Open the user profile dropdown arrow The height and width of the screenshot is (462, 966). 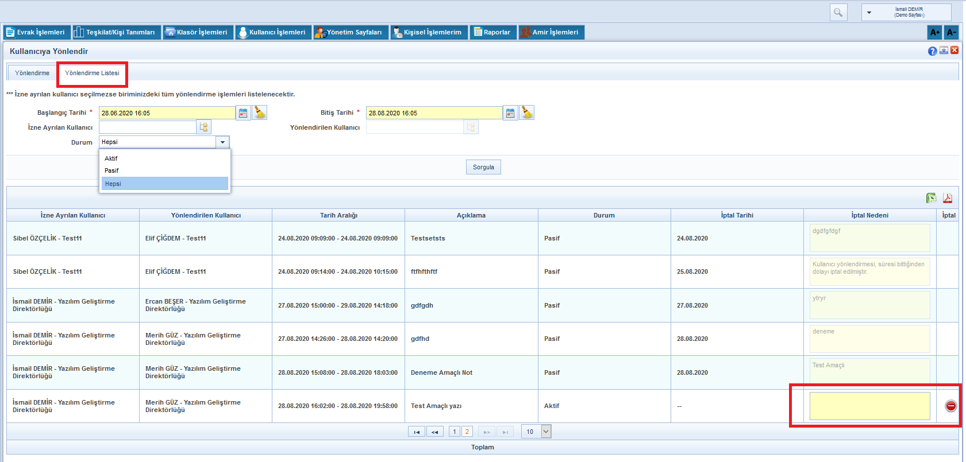pyautogui.click(x=869, y=13)
